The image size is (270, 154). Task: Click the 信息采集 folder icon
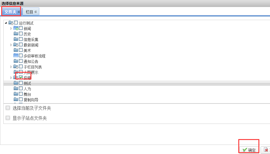click(x=16, y=39)
